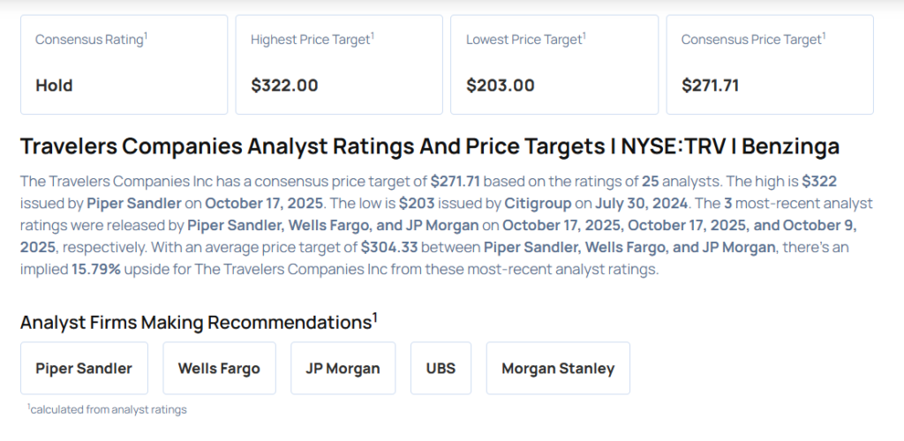Click the Piper Sandler analyst firm button
904x441 pixels.
(84, 369)
